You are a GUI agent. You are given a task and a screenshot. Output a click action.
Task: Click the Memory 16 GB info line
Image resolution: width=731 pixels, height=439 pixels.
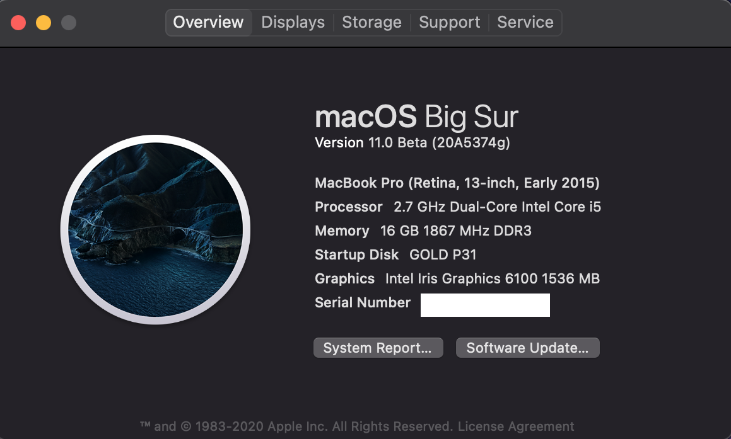(x=423, y=231)
